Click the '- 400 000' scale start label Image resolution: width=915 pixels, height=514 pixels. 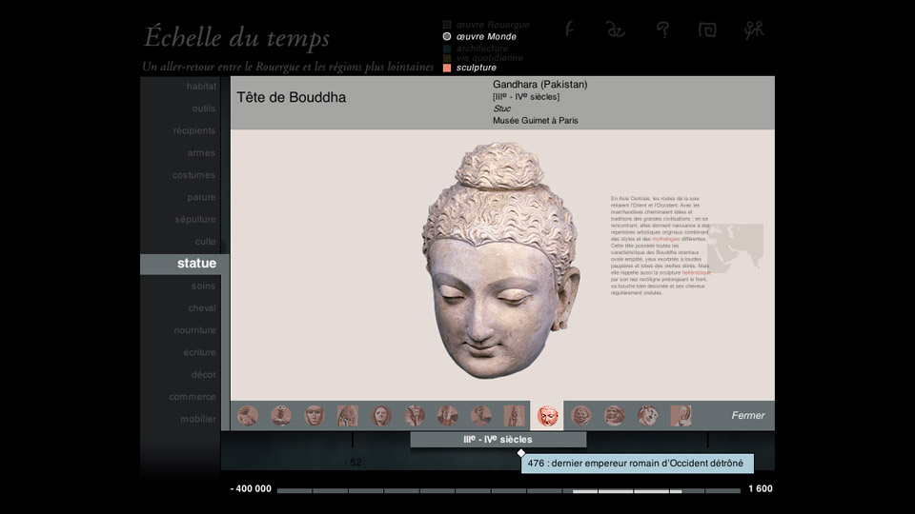point(251,489)
